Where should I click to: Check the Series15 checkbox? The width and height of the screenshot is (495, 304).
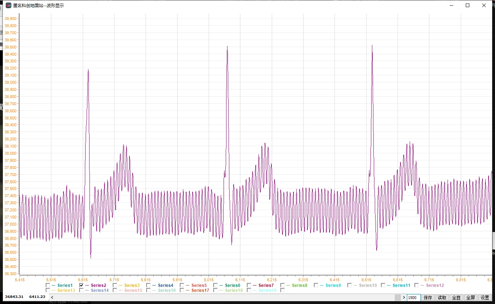pos(115,290)
